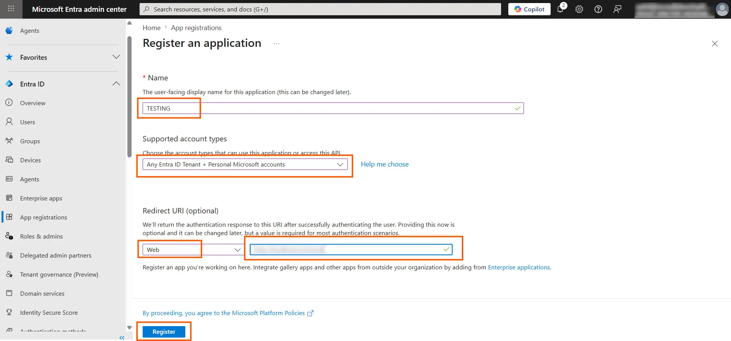Go to Home breadcrumb

[151, 28]
